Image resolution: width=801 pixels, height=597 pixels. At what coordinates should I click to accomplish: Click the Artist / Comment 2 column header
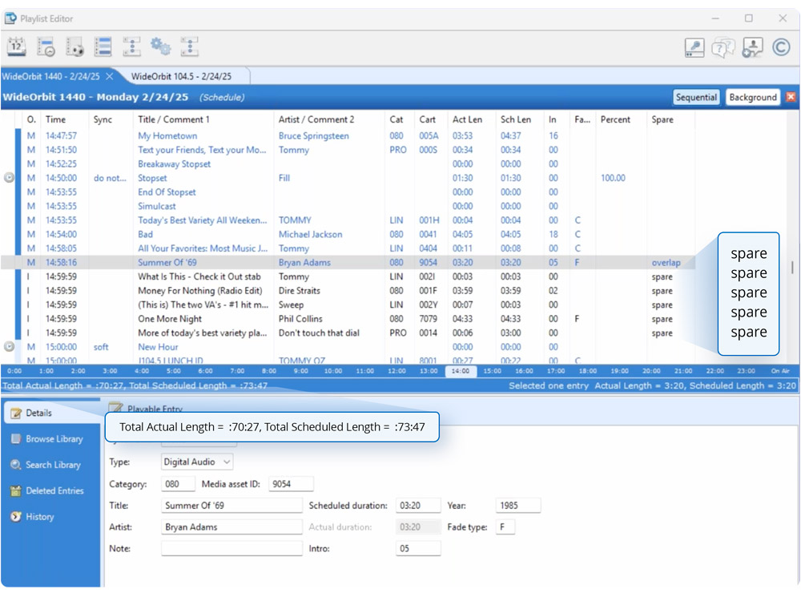[316, 119]
